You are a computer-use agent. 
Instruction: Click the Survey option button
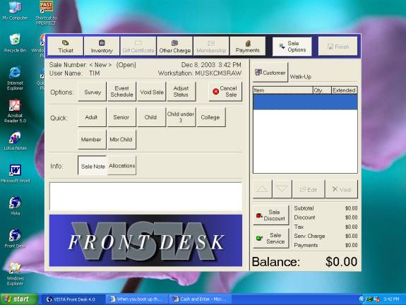click(x=92, y=92)
